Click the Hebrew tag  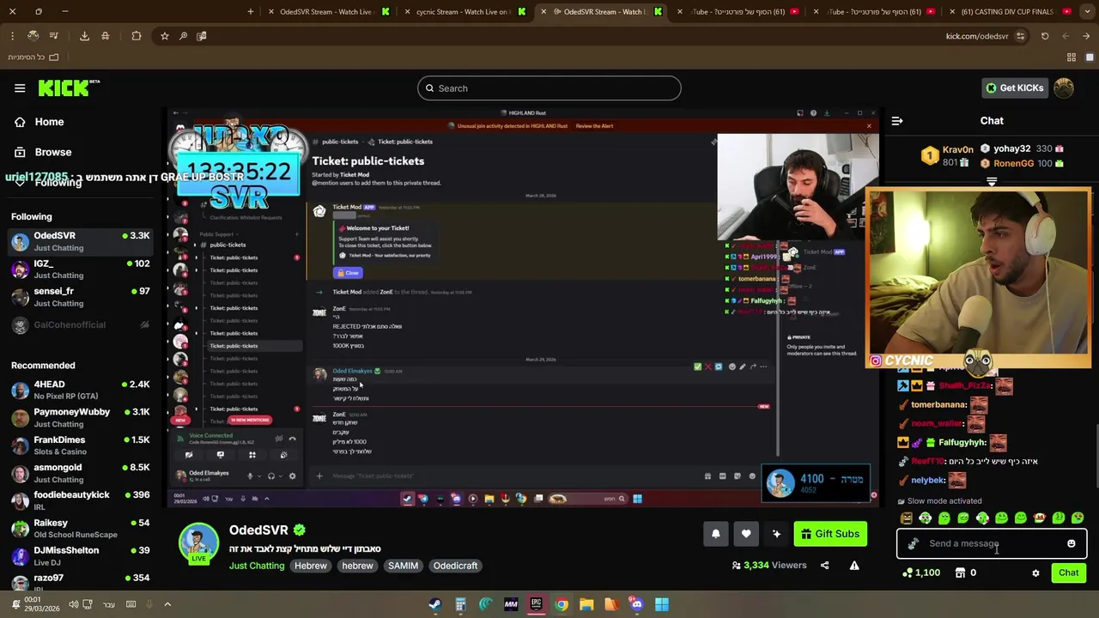click(x=311, y=566)
